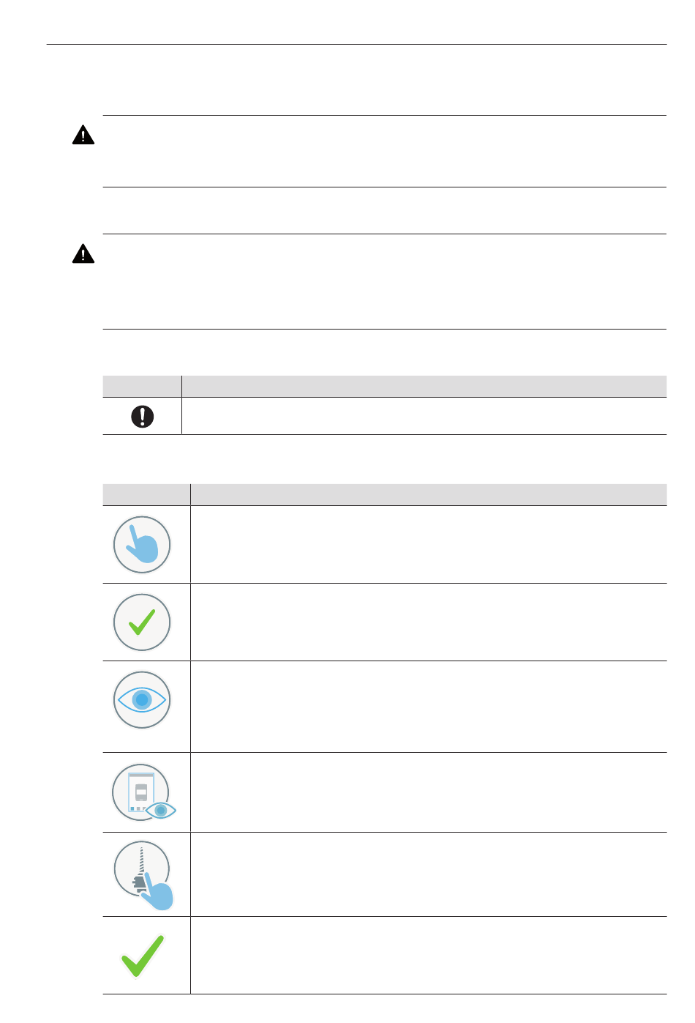Open the device screen with eye icon
The height and width of the screenshot is (1023, 695).
pos(144,792)
